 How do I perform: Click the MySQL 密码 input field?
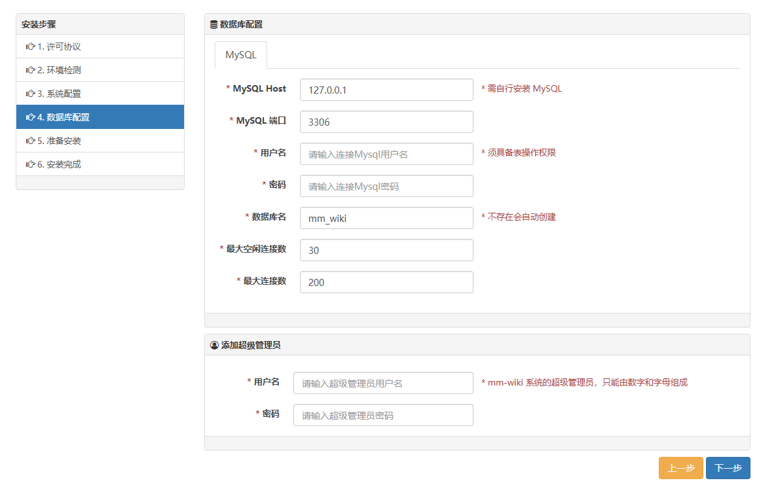coord(386,186)
